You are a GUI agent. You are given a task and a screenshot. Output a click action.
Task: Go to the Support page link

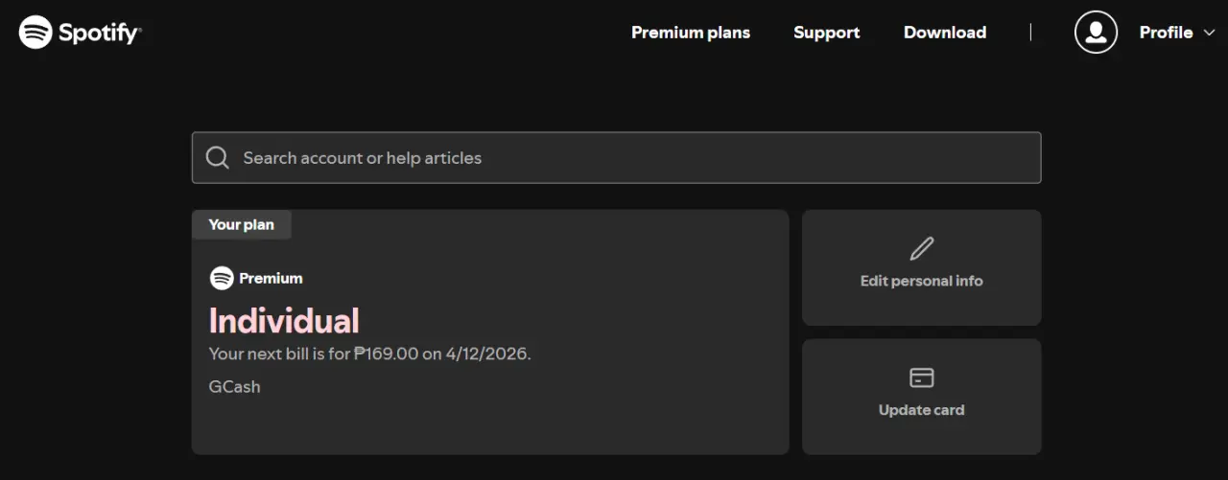coord(827,33)
